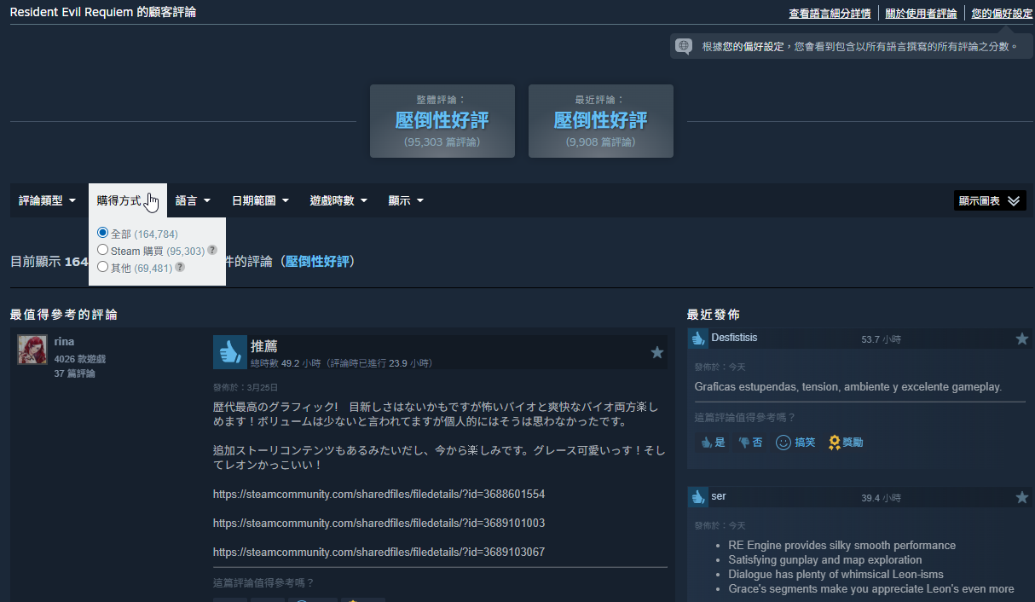Open the question-mark tooltip next to Steam 購買
1035x602 pixels.
coord(211,251)
